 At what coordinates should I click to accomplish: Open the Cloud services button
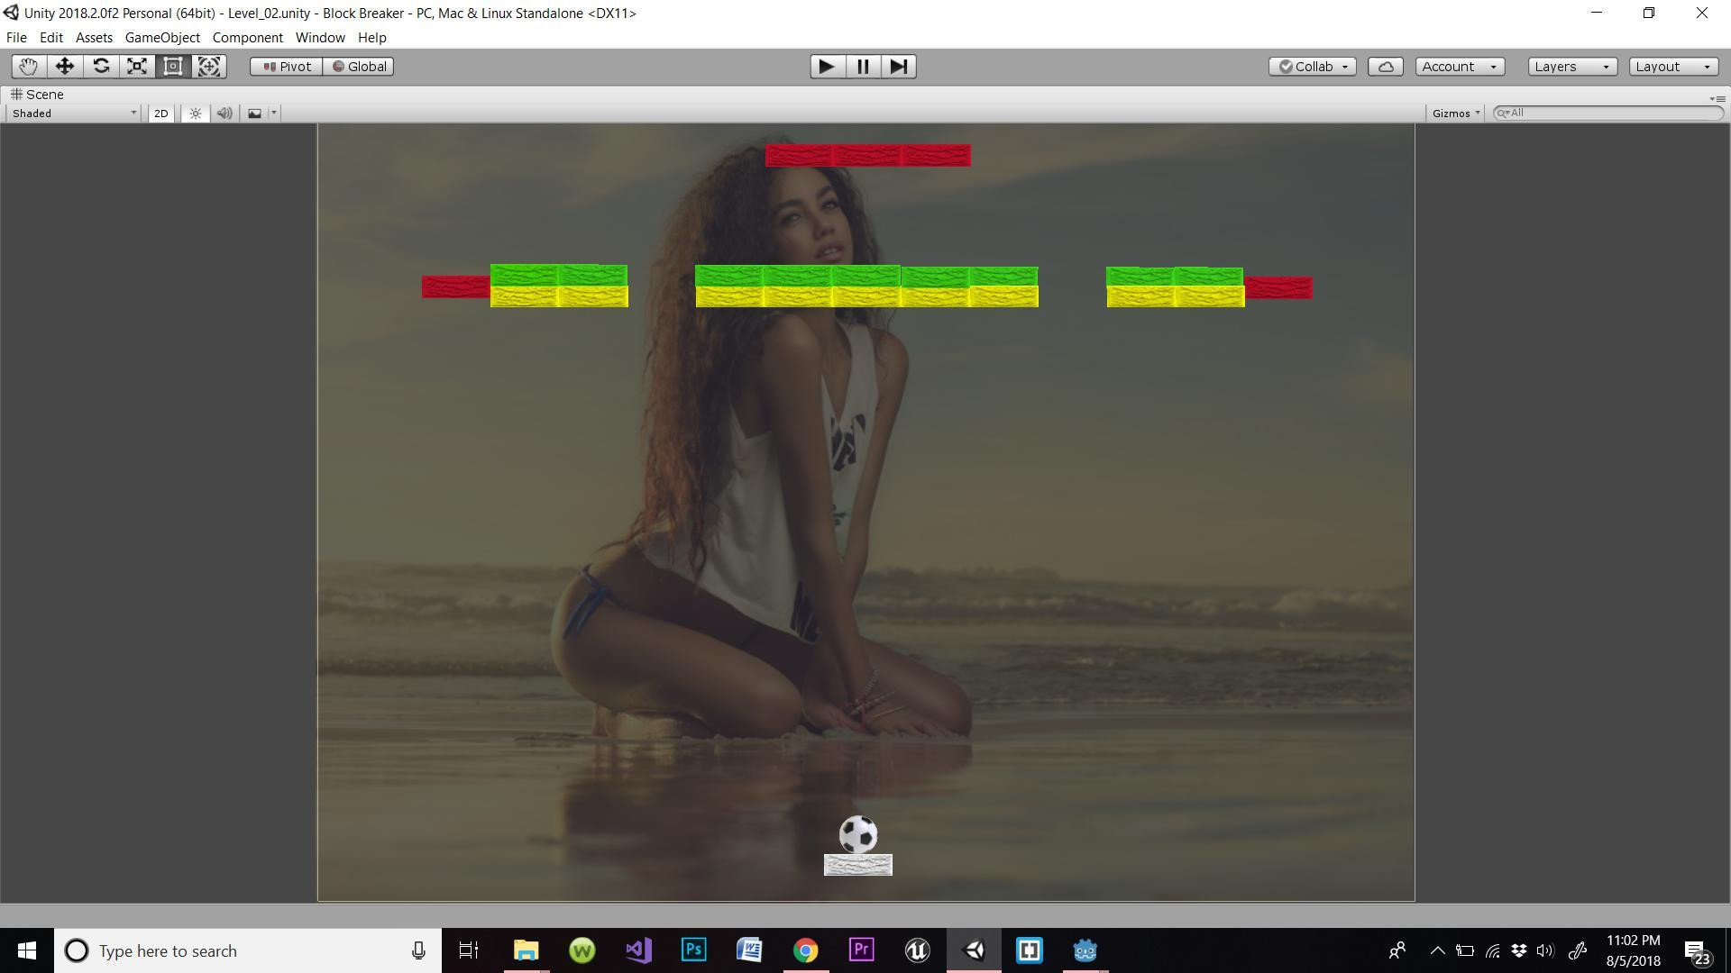point(1386,67)
